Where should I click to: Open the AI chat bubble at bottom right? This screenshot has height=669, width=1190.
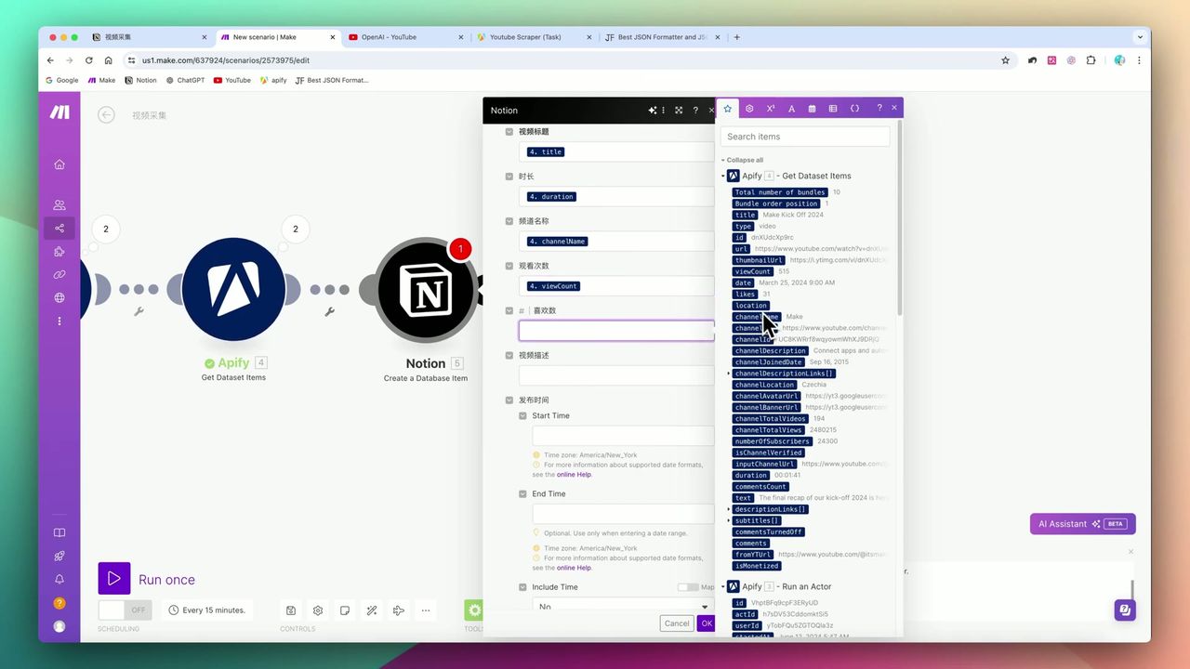click(x=1125, y=610)
